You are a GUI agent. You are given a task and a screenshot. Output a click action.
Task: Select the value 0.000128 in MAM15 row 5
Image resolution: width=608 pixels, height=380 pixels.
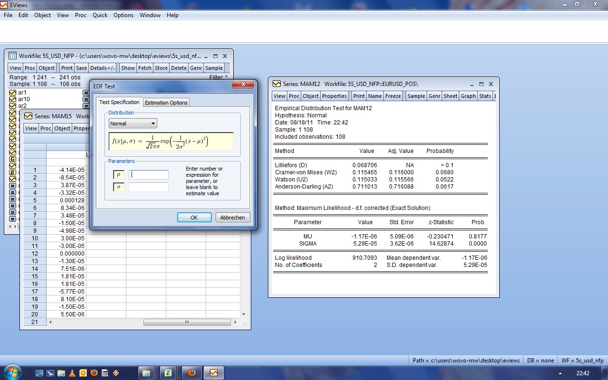tap(66, 200)
